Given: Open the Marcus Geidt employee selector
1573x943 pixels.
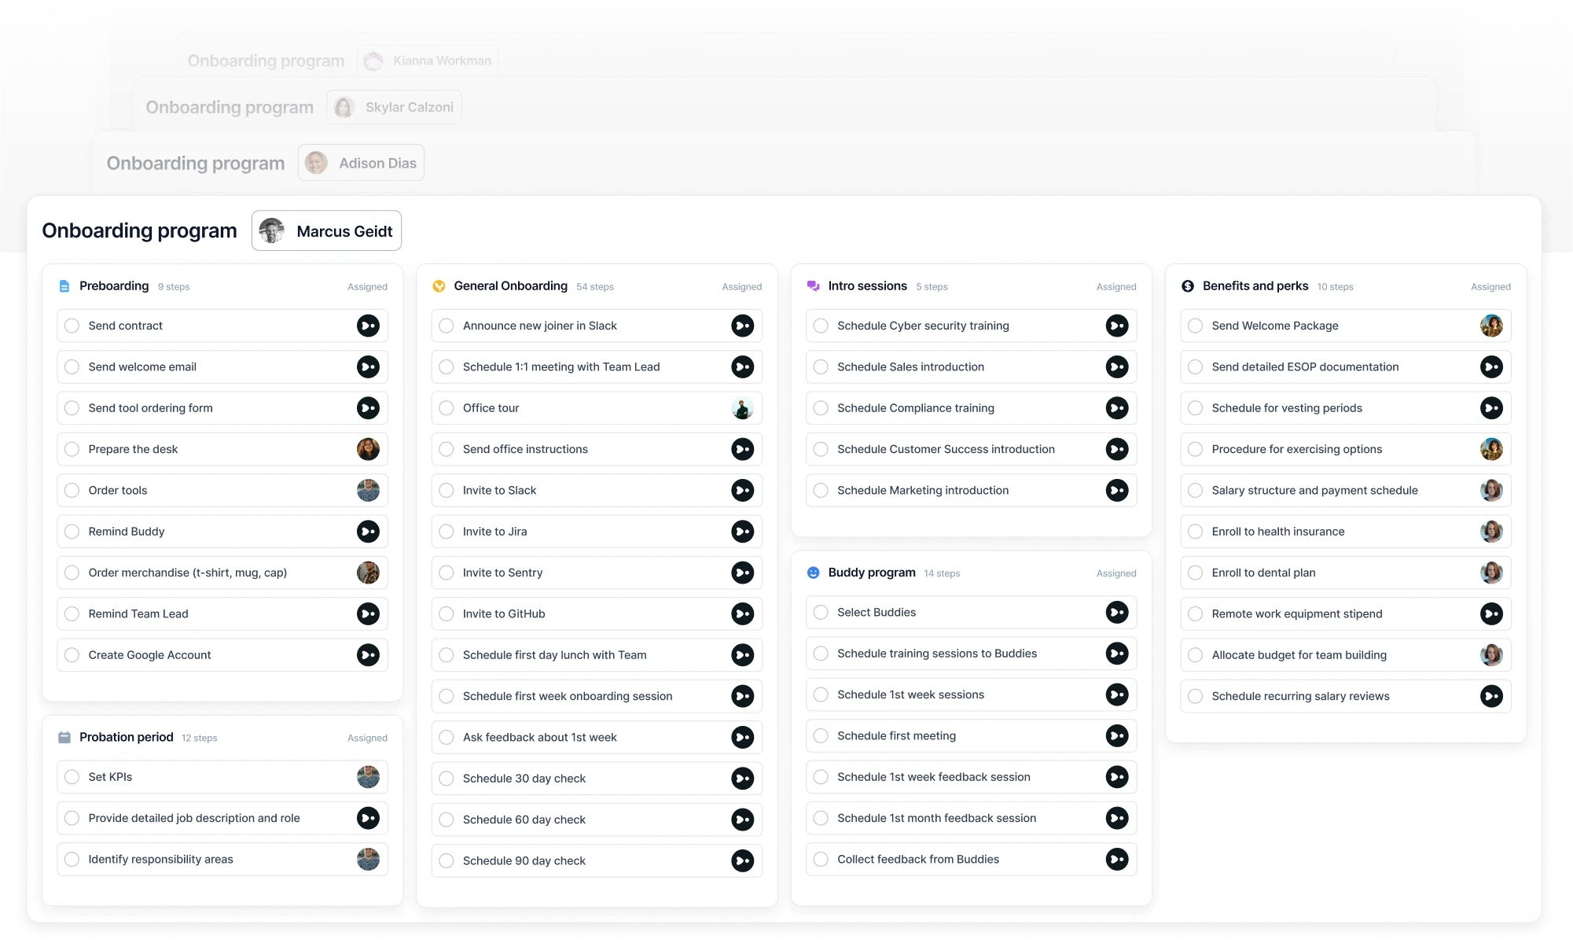Looking at the screenshot, I should [x=326, y=231].
